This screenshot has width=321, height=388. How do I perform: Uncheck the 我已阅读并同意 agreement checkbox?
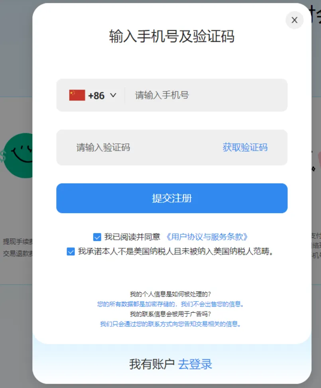[x=97, y=237]
